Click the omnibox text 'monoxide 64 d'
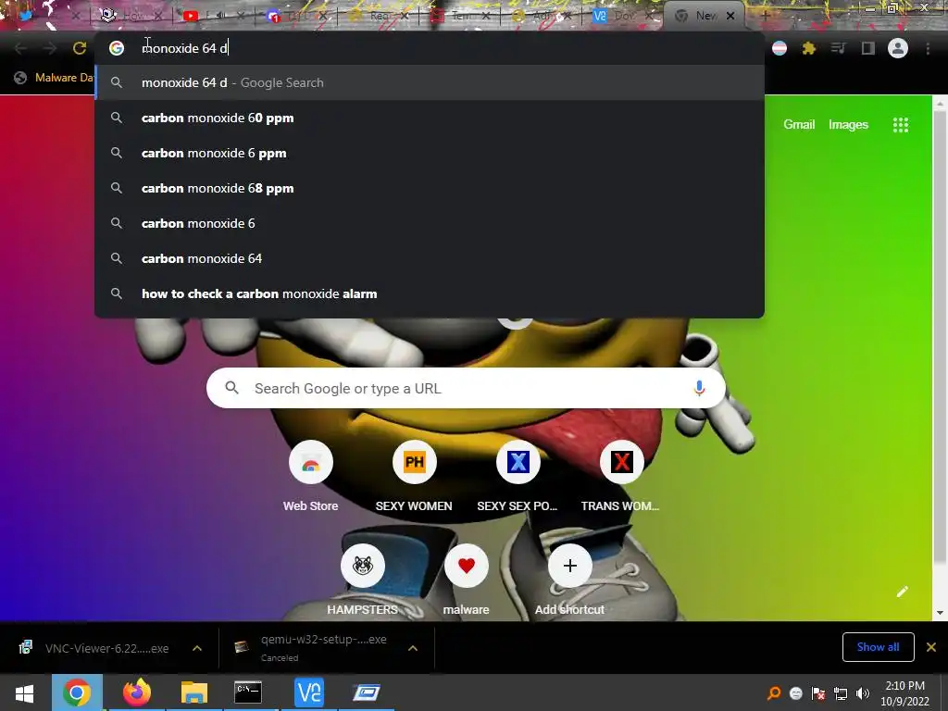948x711 pixels. click(184, 48)
